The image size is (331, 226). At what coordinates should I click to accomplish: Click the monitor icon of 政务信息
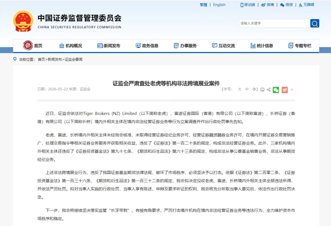tap(138, 46)
